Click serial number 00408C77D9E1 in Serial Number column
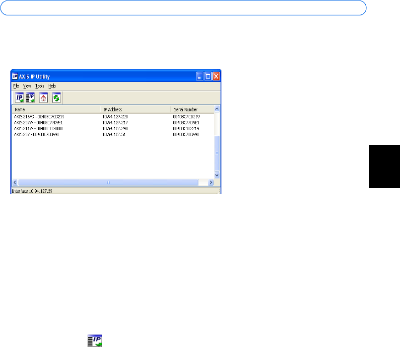 pyautogui.click(x=186, y=123)
